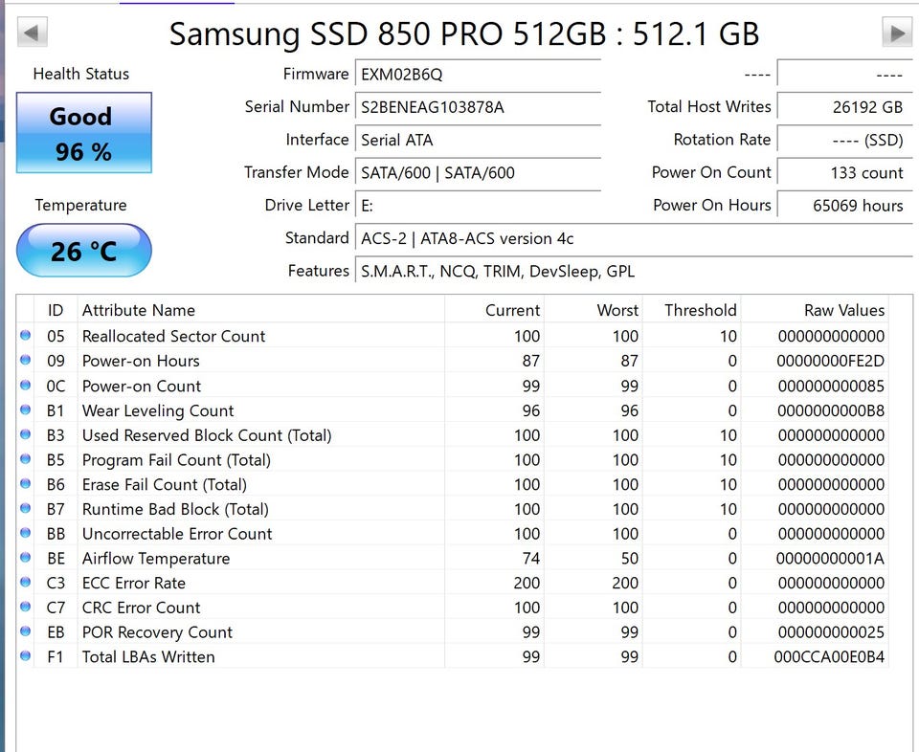Click raw value 00000000001A
The height and width of the screenshot is (752, 919).
coord(831,558)
